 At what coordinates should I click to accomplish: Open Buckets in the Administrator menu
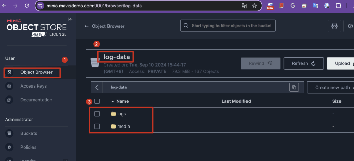tap(28, 133)
